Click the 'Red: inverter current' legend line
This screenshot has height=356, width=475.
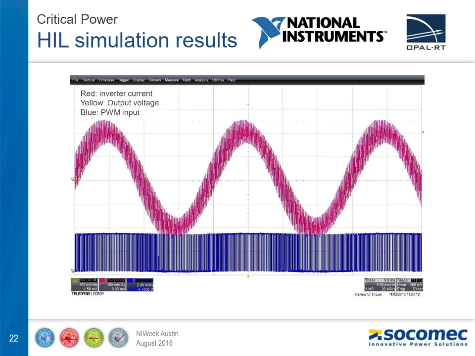coord(116,93)
